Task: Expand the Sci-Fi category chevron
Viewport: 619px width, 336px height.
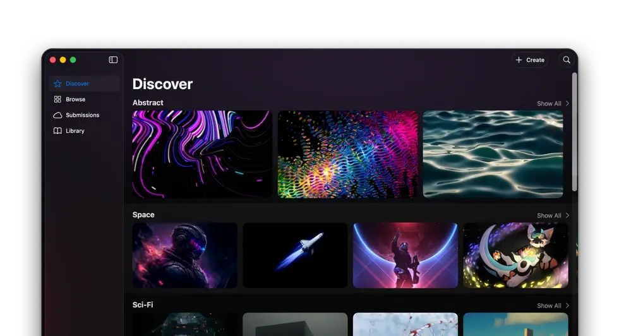Action: (x=567, y=306)
